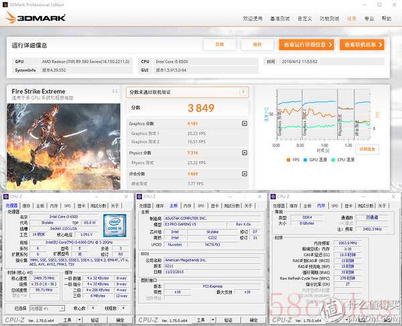Click the memory type field DDR4
This screenshot has width=402, height=326.
(x=307, y=217)
